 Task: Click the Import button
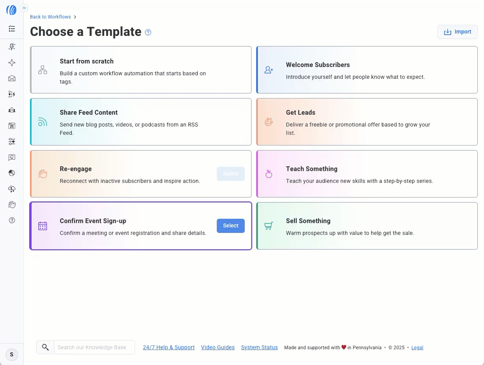[457, 32]
